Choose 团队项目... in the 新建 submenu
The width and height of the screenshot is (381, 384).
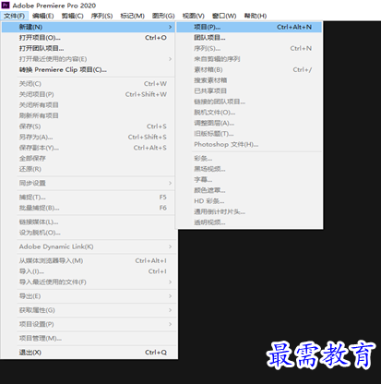point(249,38)
